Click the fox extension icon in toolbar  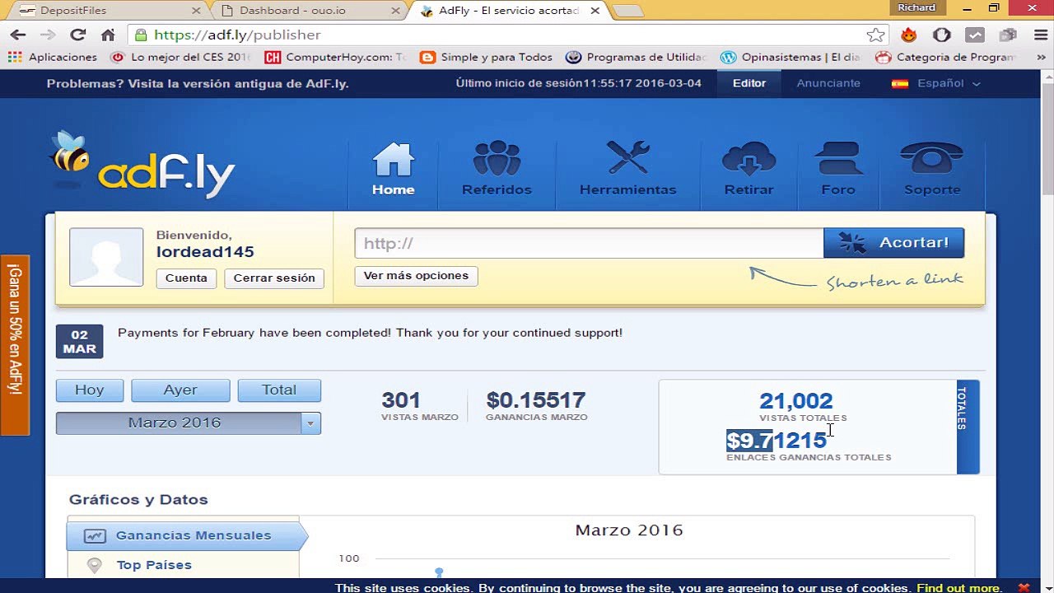(x=908, y=35)
